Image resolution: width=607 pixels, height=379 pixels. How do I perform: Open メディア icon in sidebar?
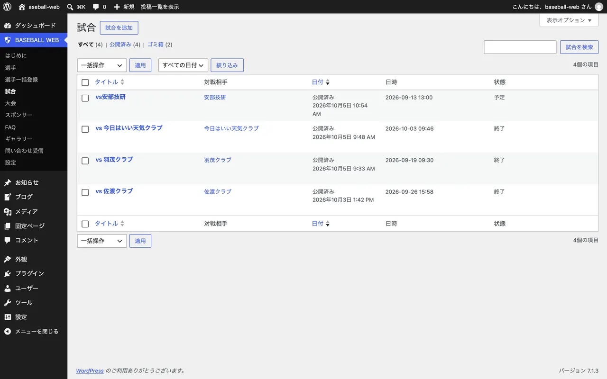8,212
